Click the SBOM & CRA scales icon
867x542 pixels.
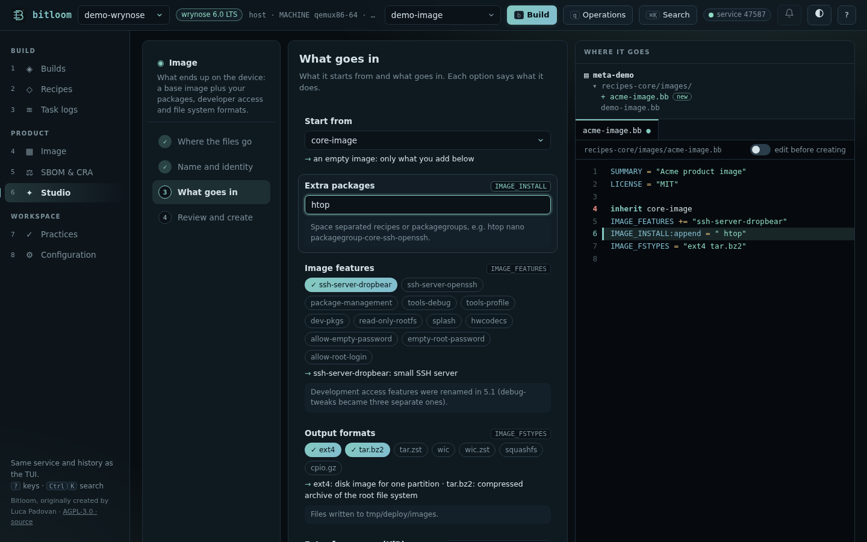[x=30, y=172]
